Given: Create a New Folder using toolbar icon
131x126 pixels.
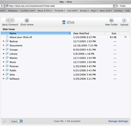Looking at the screenshot, I should click(111, 20).
